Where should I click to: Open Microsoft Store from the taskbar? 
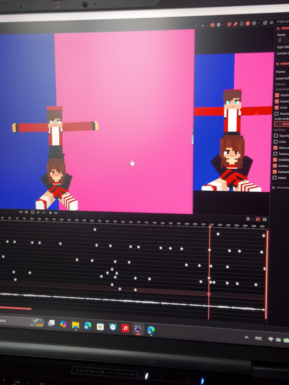tap(100, 327)
